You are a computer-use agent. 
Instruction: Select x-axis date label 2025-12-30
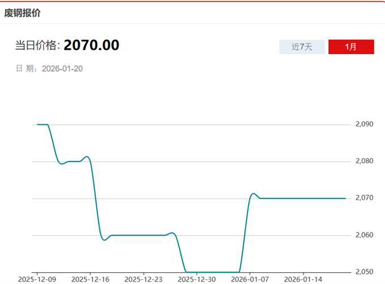[196, 279]
